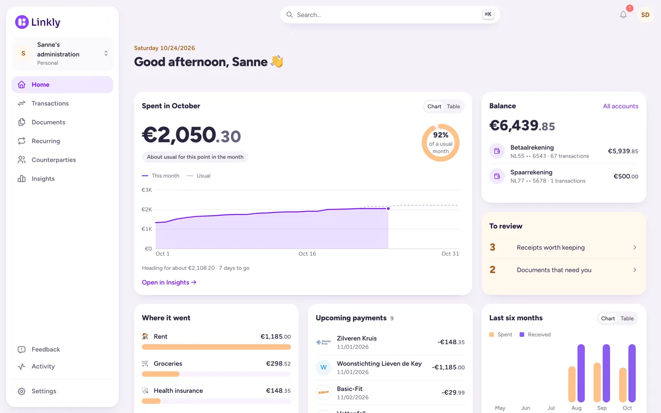Follow the Open in Insights link
Viewport: 661px width, 413px height.
[169, 282]
